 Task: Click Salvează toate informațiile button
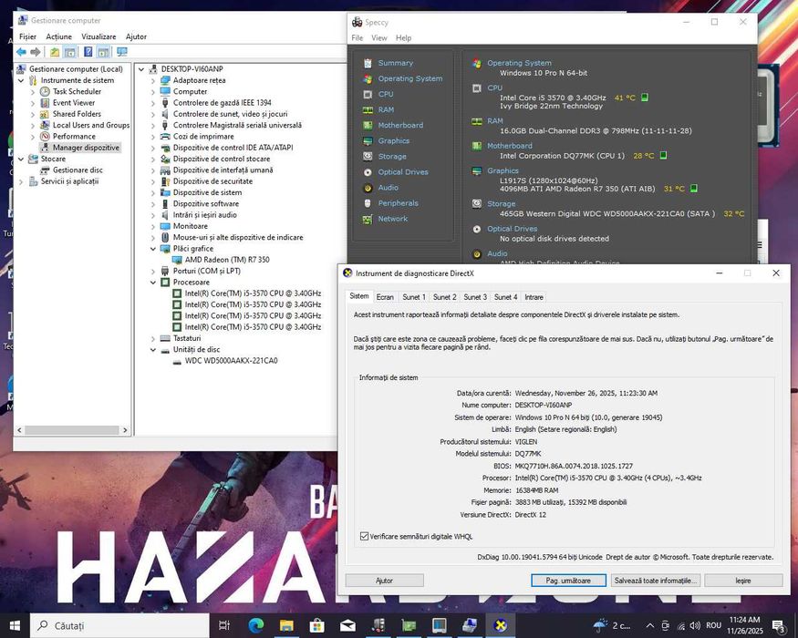pos(656,581)
